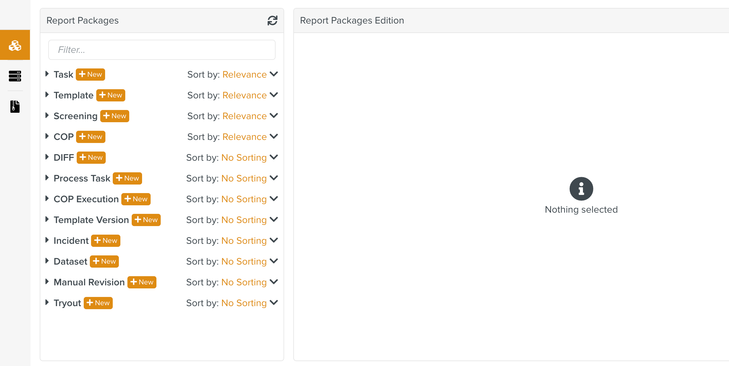This screenshot has height=366, width=729.
Task: Create a new Screening package
Action: coord(115,116)
